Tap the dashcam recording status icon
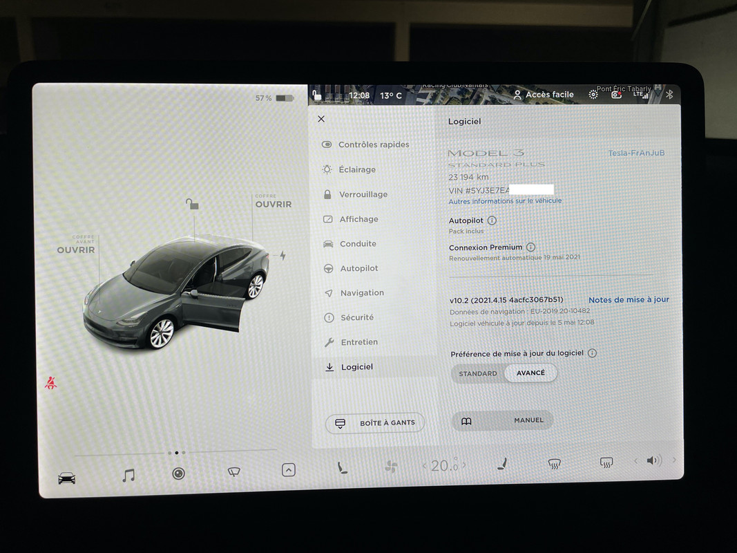 pos(616,95)
